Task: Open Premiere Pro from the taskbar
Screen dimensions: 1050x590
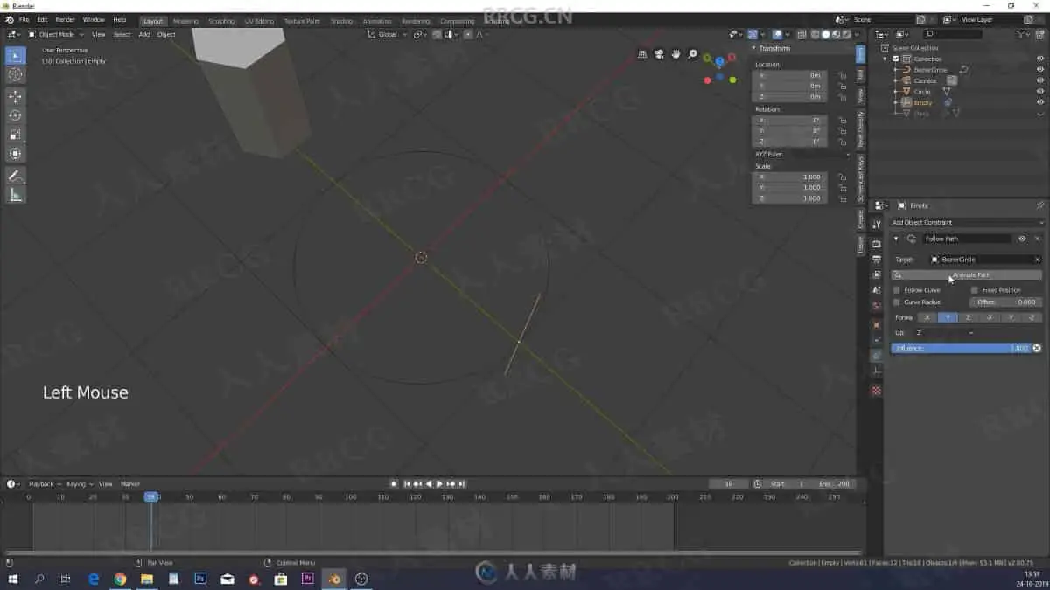Action: click(307, 579)
